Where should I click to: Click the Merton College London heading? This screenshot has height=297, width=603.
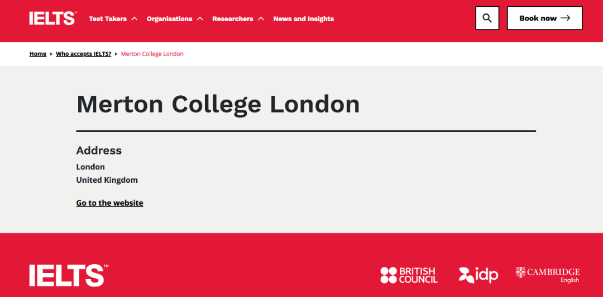pyautogui.click(x=218, y=104)
